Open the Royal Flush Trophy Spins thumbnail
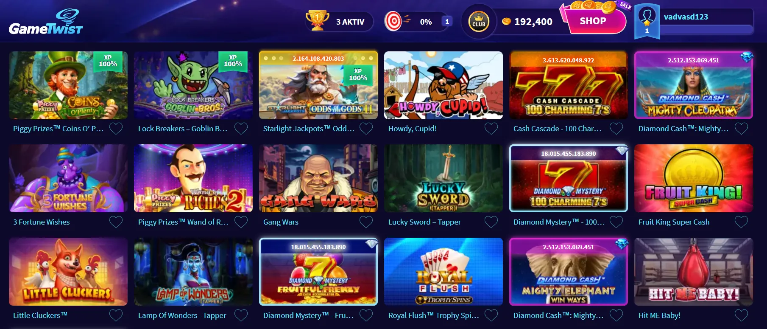Screen dimensions: 767x329 (x=443, y=272)
